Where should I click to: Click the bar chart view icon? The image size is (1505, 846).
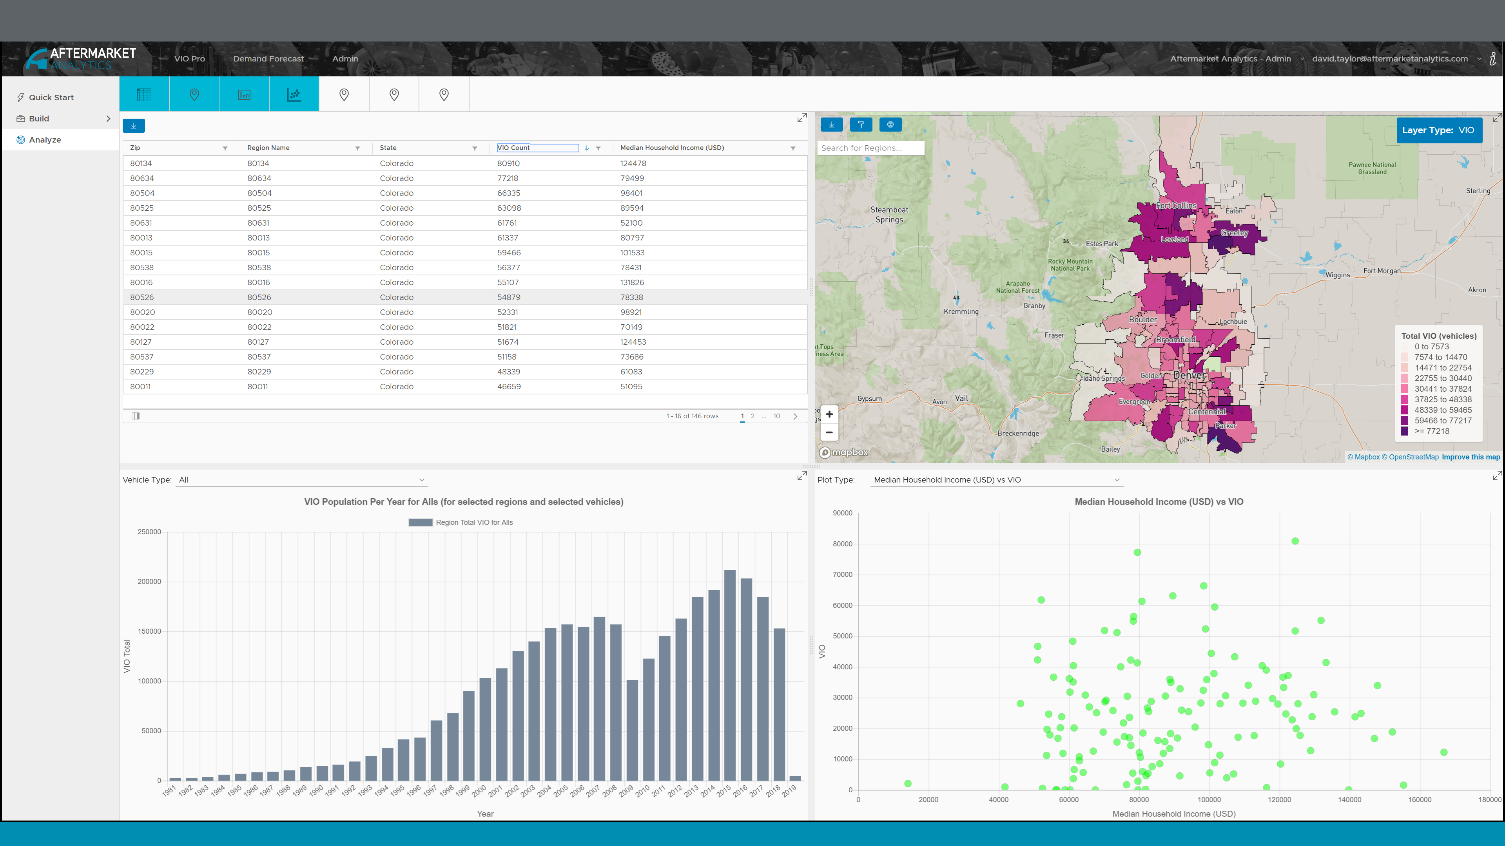point(244,94)
